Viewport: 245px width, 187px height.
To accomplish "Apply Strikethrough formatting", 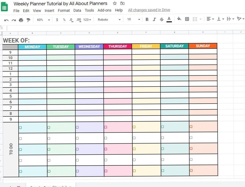I will coord(161,19).
